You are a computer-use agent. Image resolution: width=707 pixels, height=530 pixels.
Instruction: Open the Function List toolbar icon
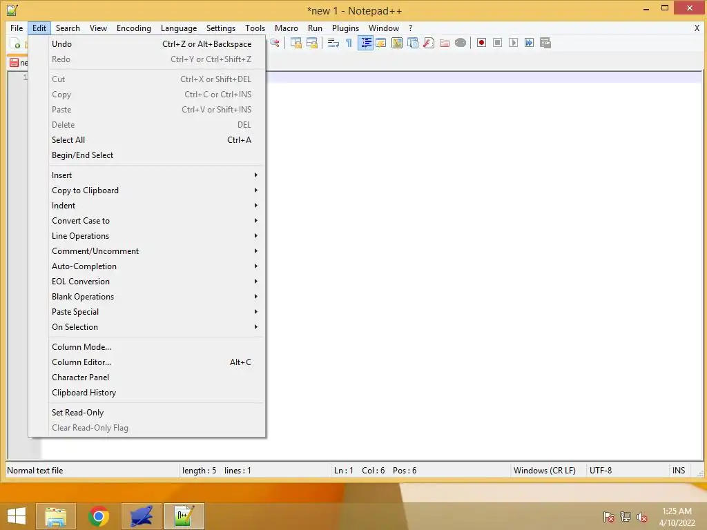click(429, 43)
